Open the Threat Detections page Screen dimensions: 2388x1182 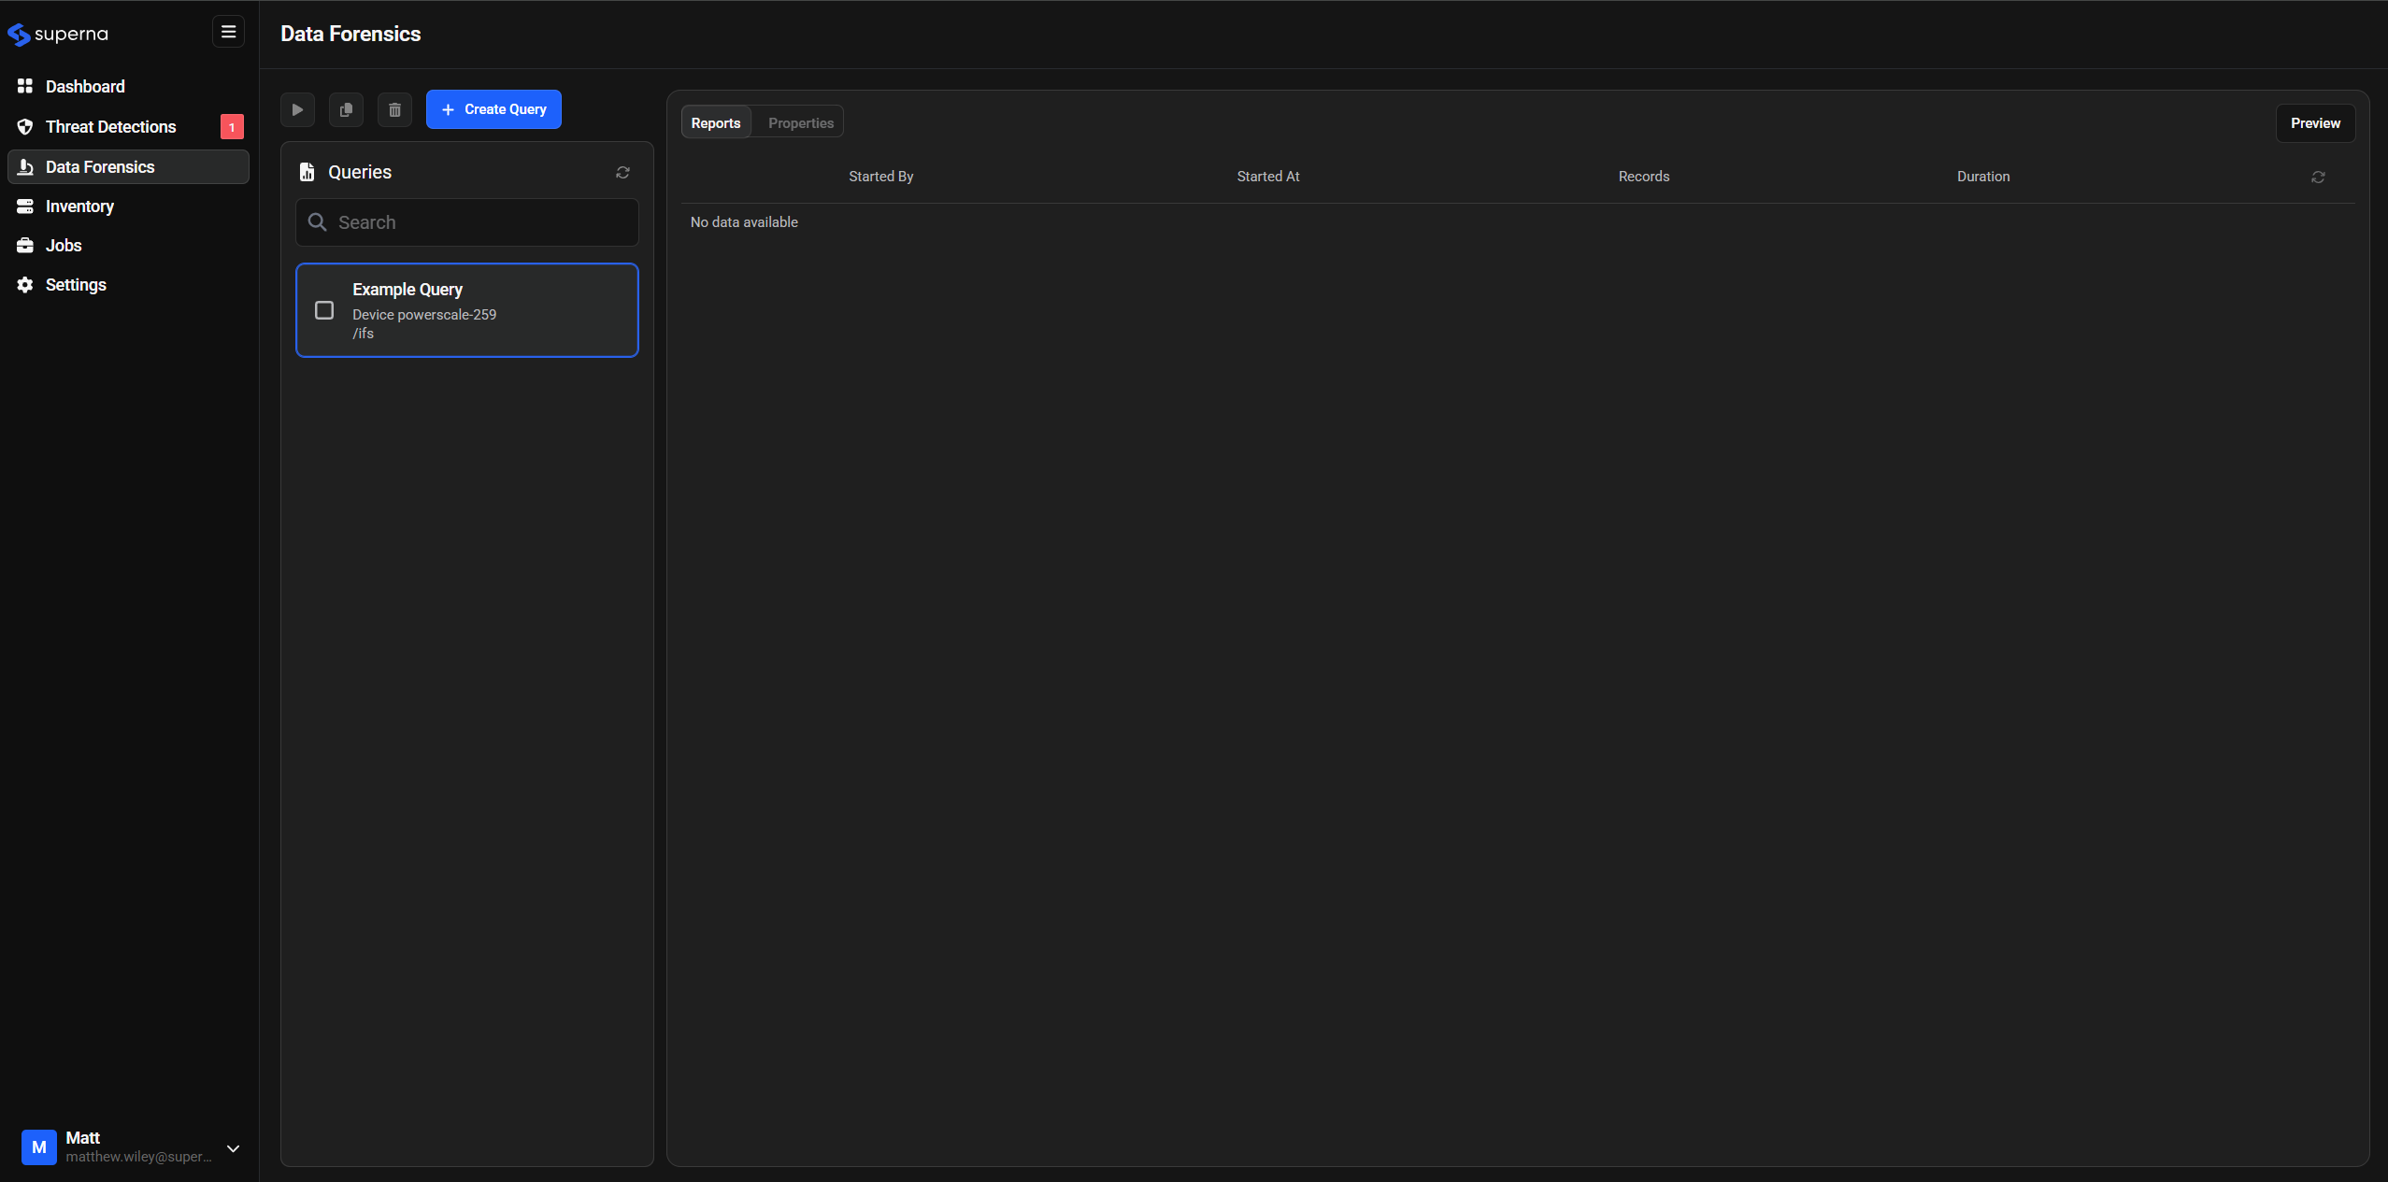128,127
